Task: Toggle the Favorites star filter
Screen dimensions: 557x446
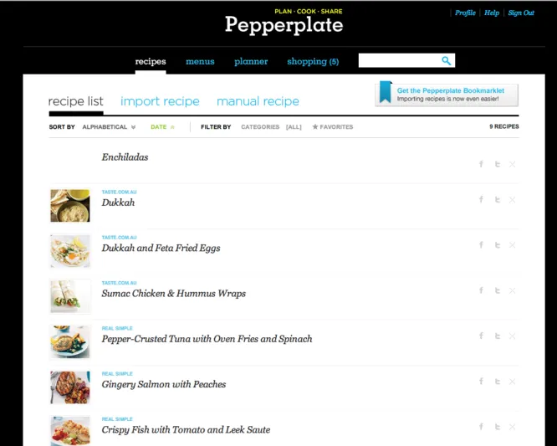Action: [333, 127]
